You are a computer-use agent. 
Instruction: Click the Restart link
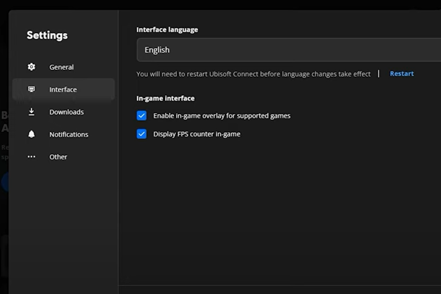pos(402,74)
